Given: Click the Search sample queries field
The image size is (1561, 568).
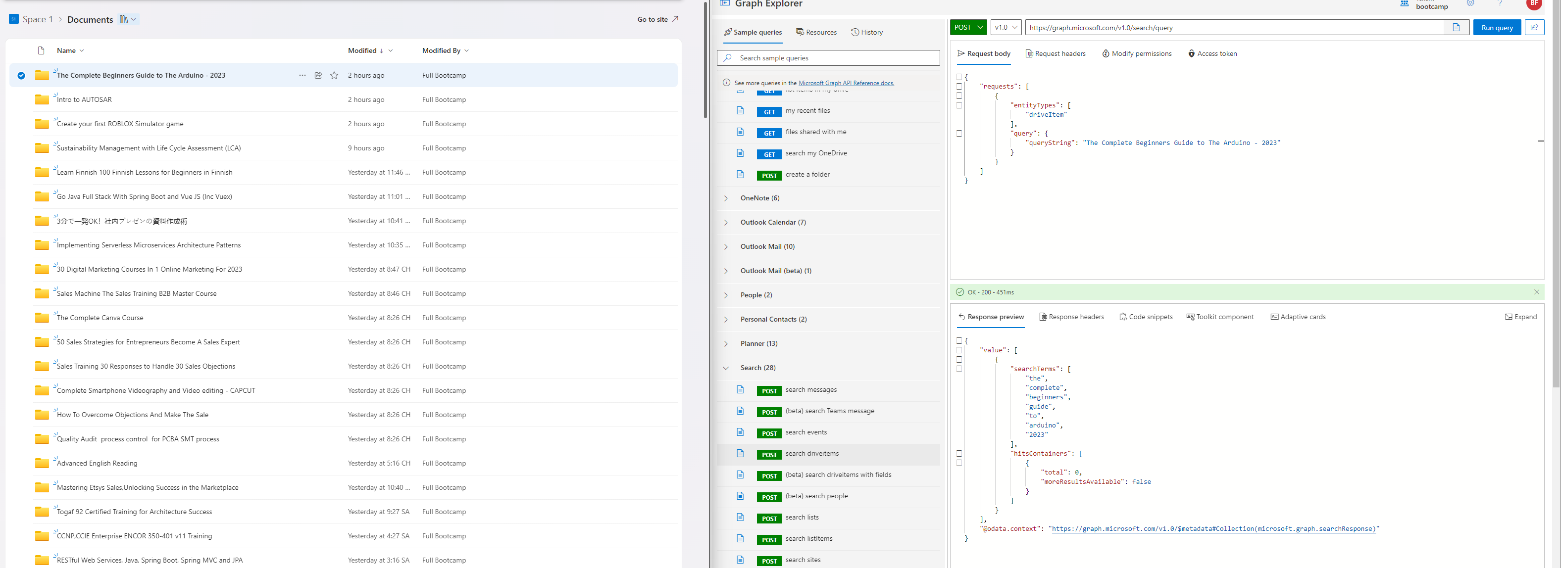Looking at the screenshot, I should (x=828, y=58).
